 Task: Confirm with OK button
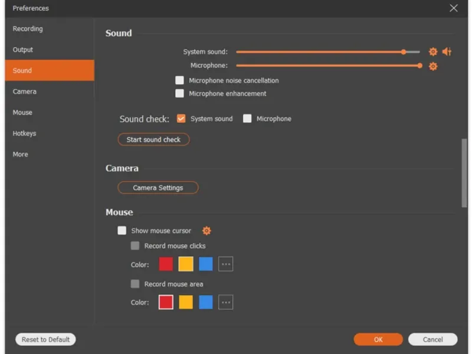[378, 340]
